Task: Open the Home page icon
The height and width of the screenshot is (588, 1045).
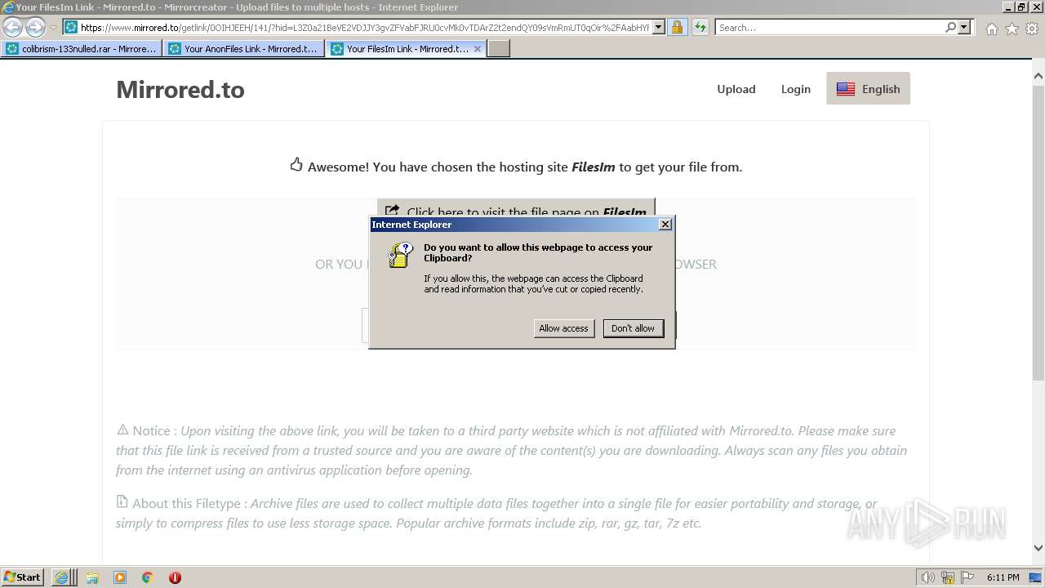Action: [991, 29]
